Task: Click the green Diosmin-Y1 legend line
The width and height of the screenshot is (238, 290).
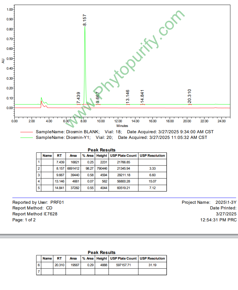Action: 26,138
